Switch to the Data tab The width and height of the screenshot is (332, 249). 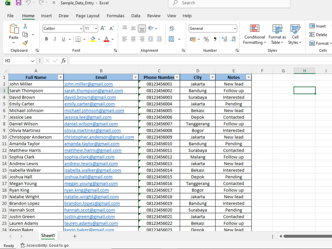click(x=136, y=16)
